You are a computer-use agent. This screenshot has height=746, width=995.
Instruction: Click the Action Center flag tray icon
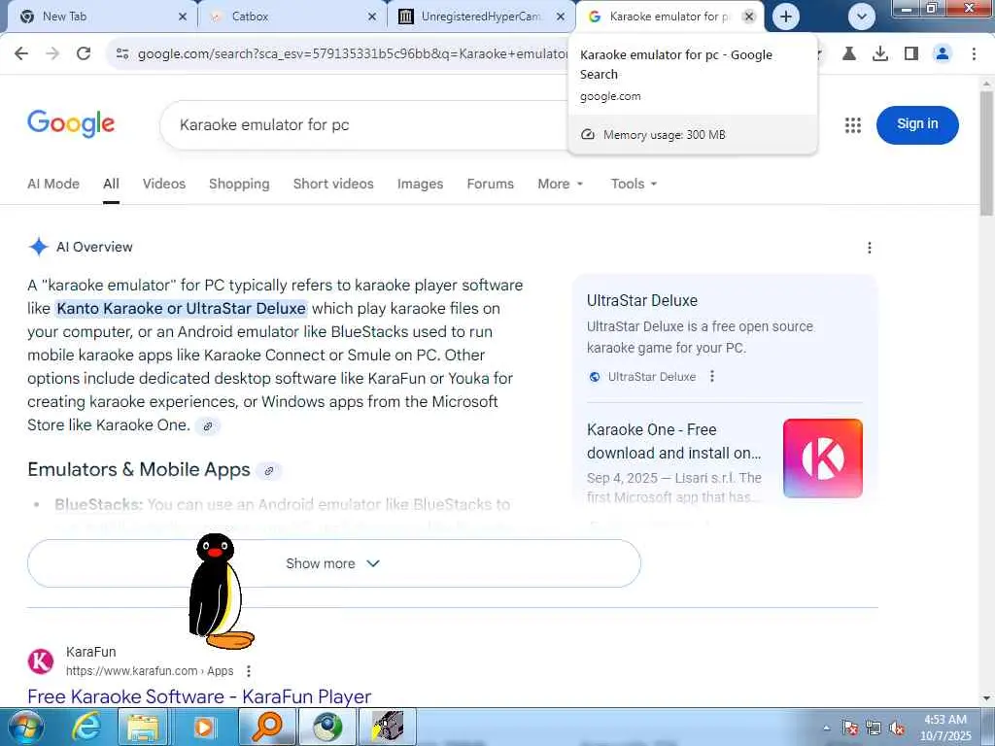(x=850, y=729)
